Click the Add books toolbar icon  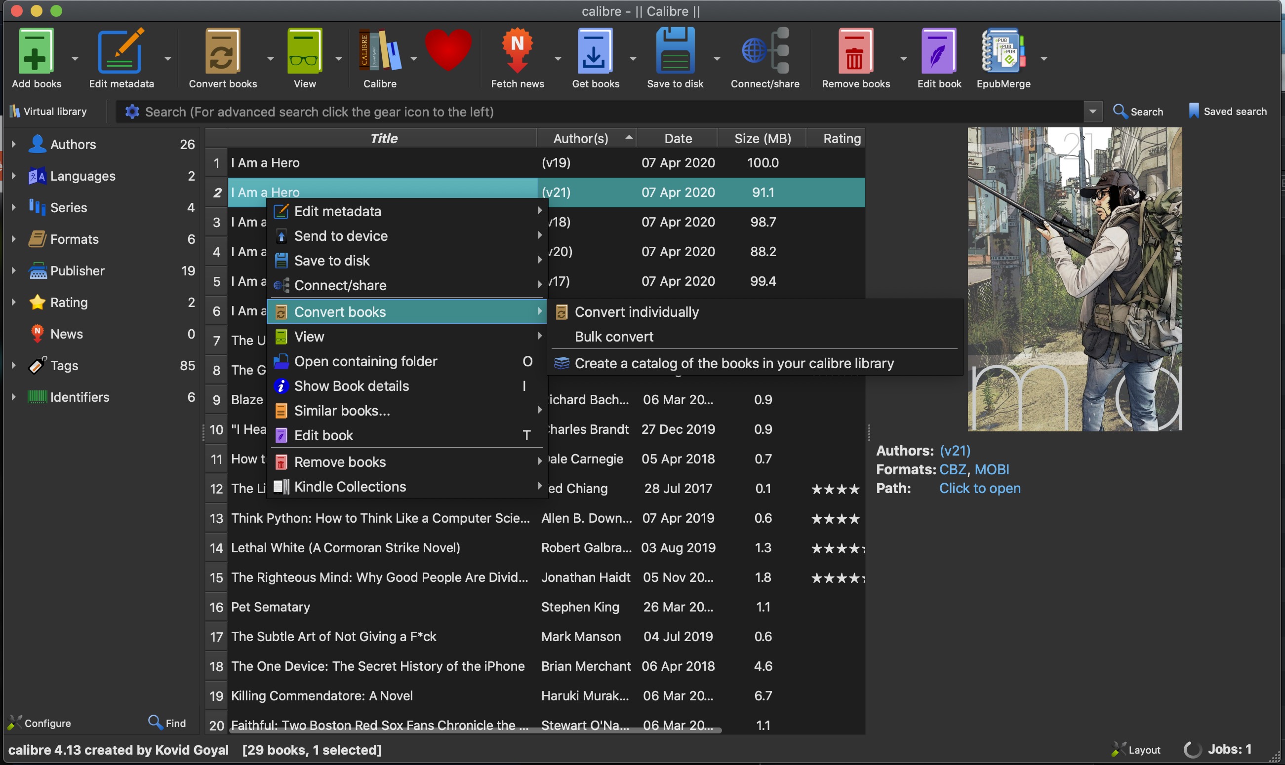click(36, 51)
